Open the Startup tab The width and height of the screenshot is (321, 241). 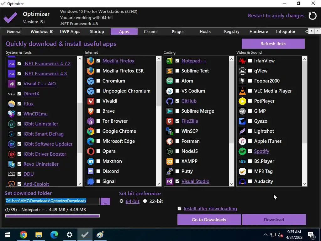pyautogui.click(x=97, y=32)
